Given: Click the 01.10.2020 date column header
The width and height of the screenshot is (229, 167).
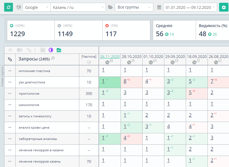Looking at the screenshot, I should click(153, 57).
